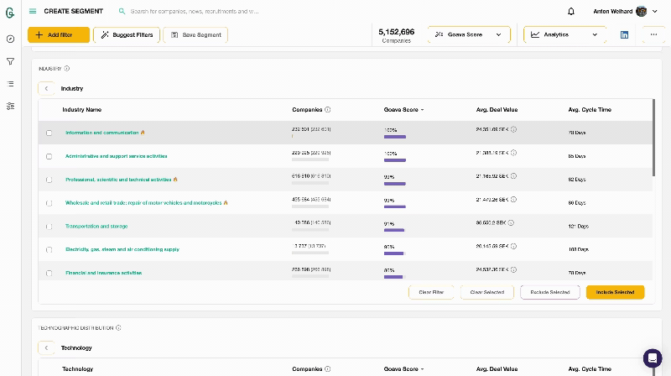This screenshot has height=376, width=671.
Task: Open the chat support bubble
Action: pos(653,358)
